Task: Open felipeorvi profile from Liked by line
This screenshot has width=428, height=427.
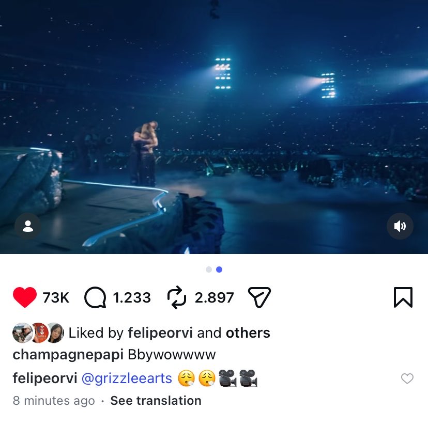Action: (x=160, y=333)
